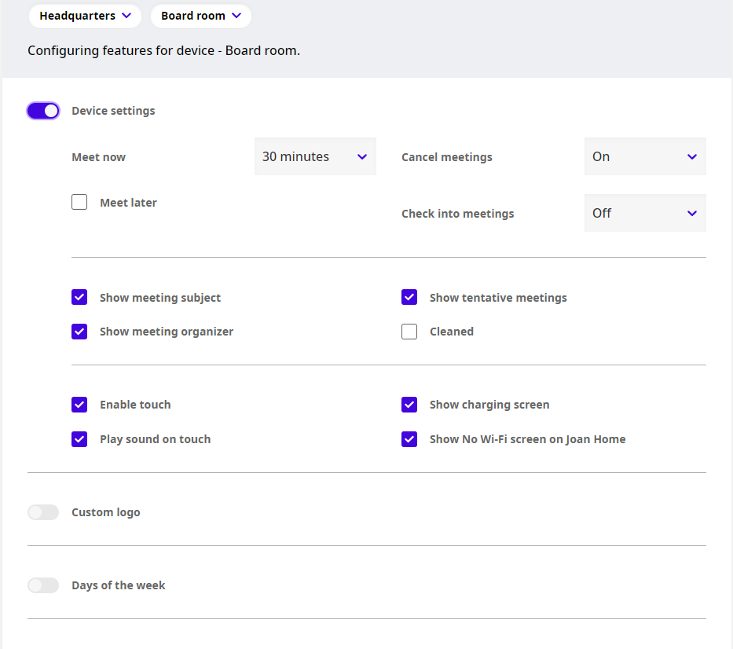Open the Headquarters location dropdown
The image size is (733, 649).
coord(85,16)
